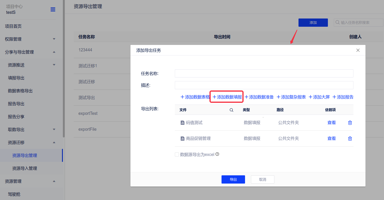Expand the 取数导出 submenu
Screen dimensions: 384x200
coord(54,130)
